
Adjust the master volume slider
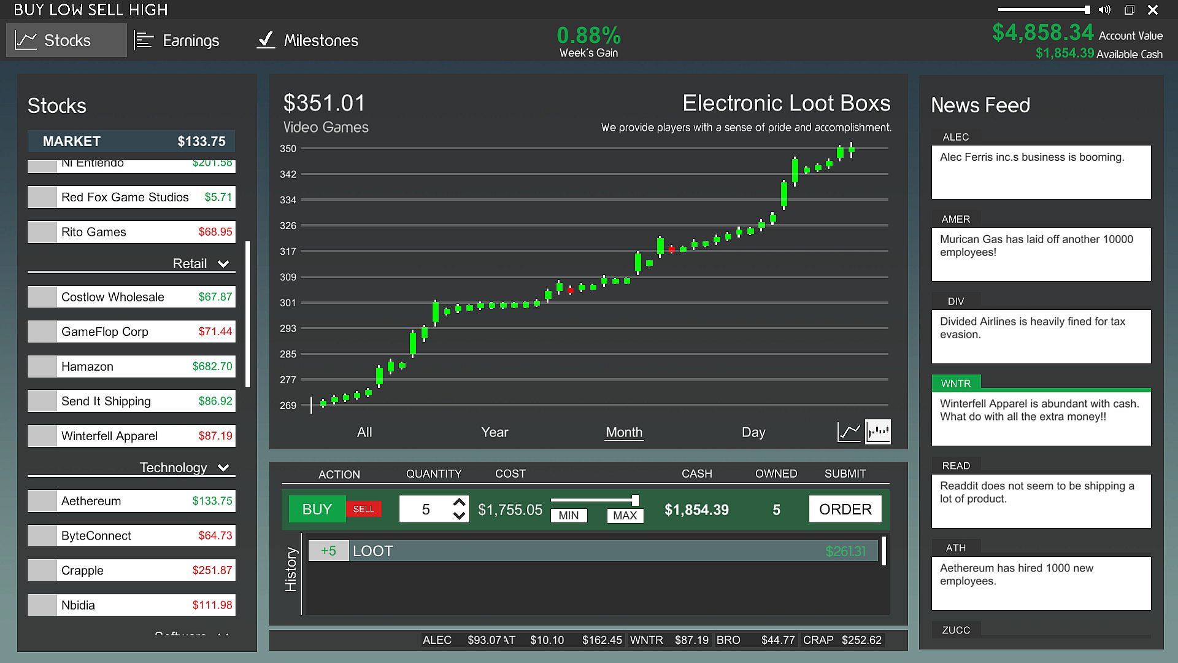tap(1043, 10)
